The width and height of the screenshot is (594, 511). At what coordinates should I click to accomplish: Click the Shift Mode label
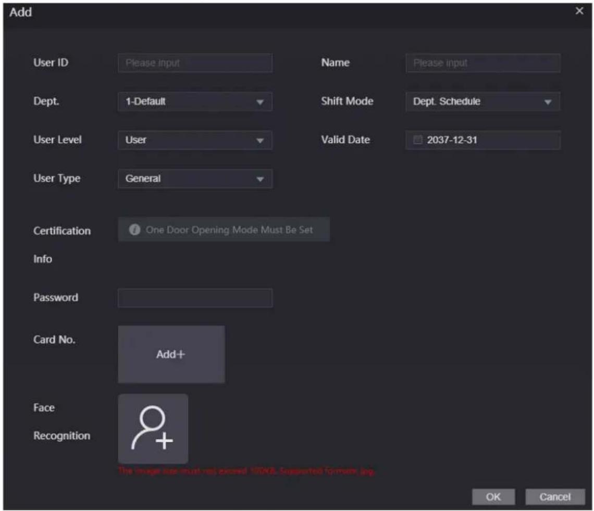pos(347,101)
